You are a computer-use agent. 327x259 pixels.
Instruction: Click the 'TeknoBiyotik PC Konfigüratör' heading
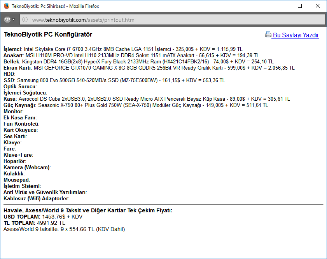point(48,34)
